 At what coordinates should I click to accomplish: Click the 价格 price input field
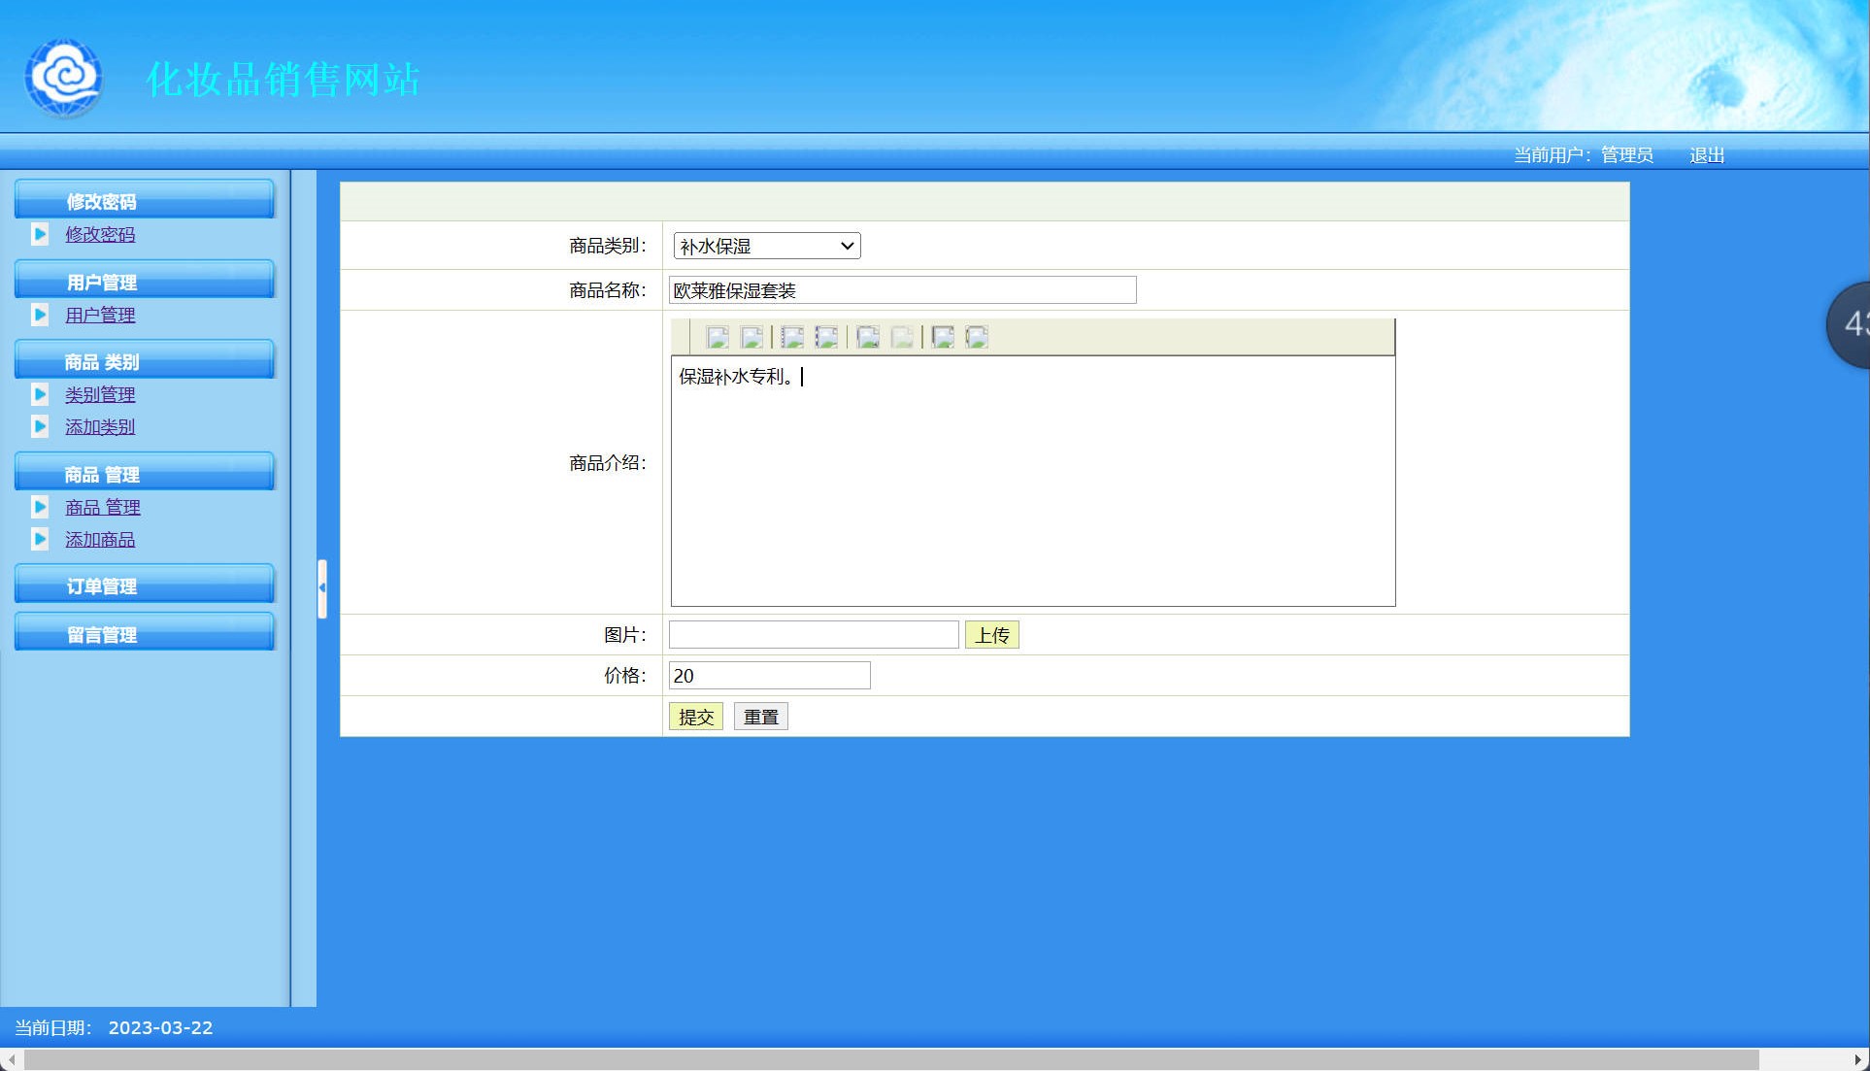tap(769, 676)
